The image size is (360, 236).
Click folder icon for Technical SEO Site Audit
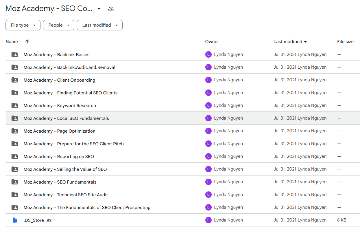[14, 195]
